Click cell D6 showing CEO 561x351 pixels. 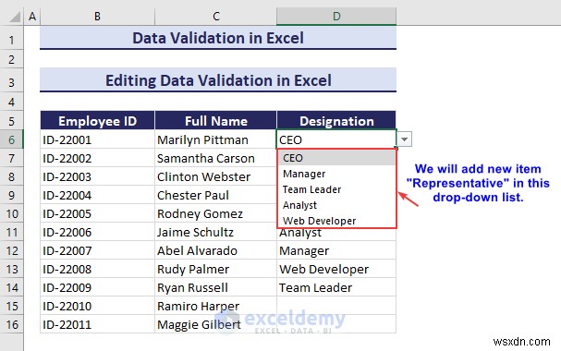(x=336, y=139)
